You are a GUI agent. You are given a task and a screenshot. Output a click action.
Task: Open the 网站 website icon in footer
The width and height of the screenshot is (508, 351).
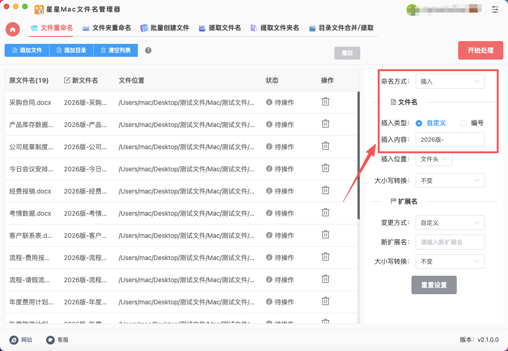14,340
